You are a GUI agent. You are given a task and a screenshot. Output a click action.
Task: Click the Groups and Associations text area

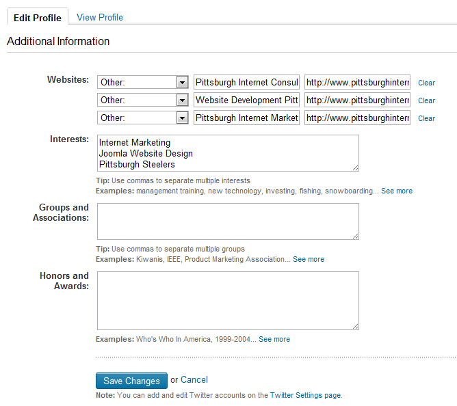(228, 221)
